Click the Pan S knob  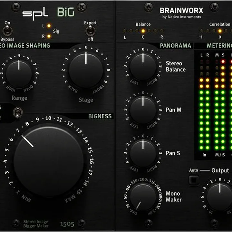tap(143, 154)
